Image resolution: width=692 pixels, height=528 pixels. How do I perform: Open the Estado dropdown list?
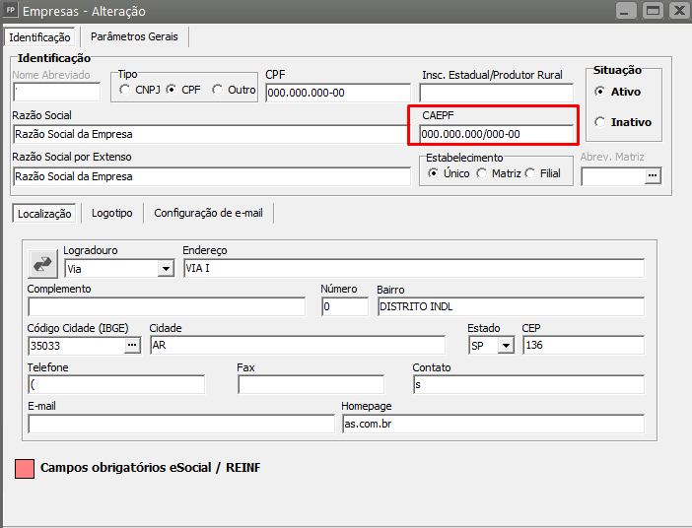click(x=506, y=345)
